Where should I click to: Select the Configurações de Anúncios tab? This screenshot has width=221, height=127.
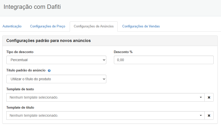94,26
